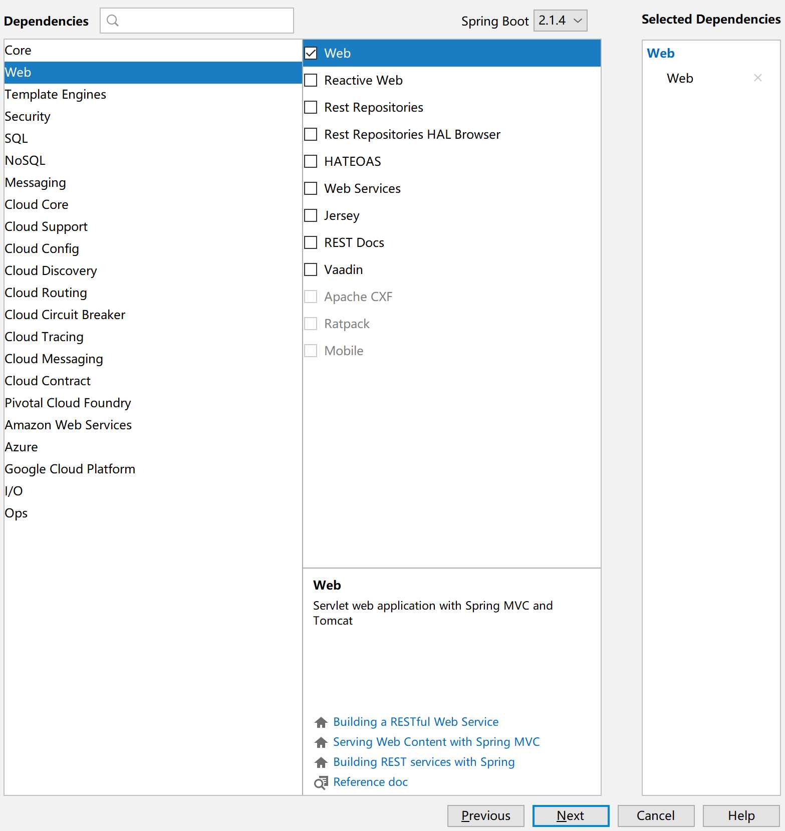Select the Ops category
Image resolution: width=785 pixels, height=831 pixels.
[x=153, y=513]
